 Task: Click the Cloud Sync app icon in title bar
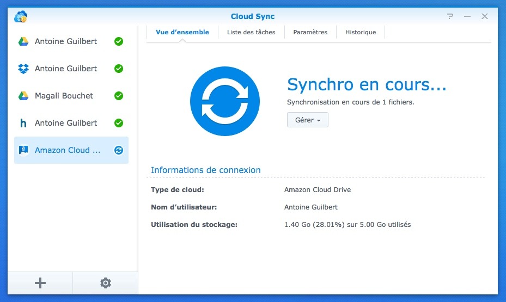tap(21, 16)
